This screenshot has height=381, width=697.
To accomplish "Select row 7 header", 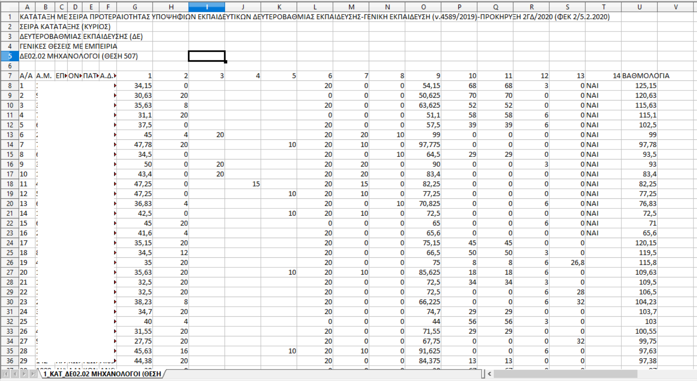I will tap(10, 76).
